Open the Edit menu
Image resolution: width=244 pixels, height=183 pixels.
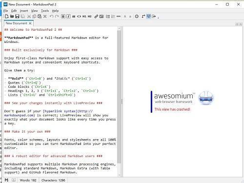point(14,11)
